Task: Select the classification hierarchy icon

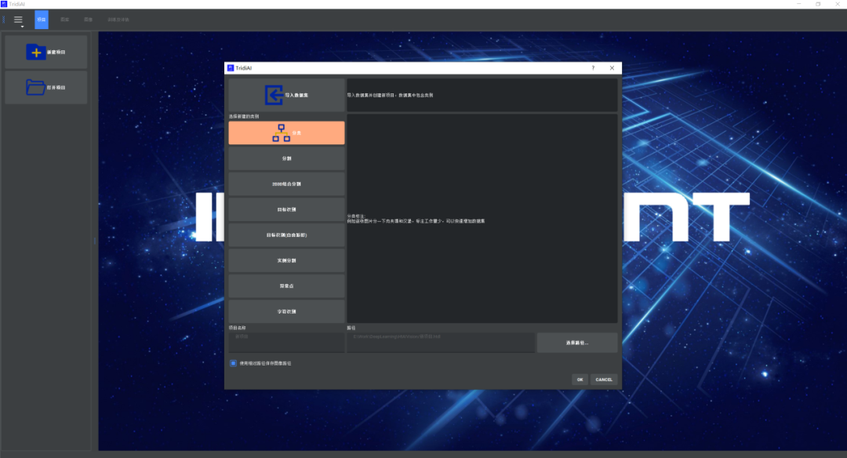Action: [x=281, y=133]
